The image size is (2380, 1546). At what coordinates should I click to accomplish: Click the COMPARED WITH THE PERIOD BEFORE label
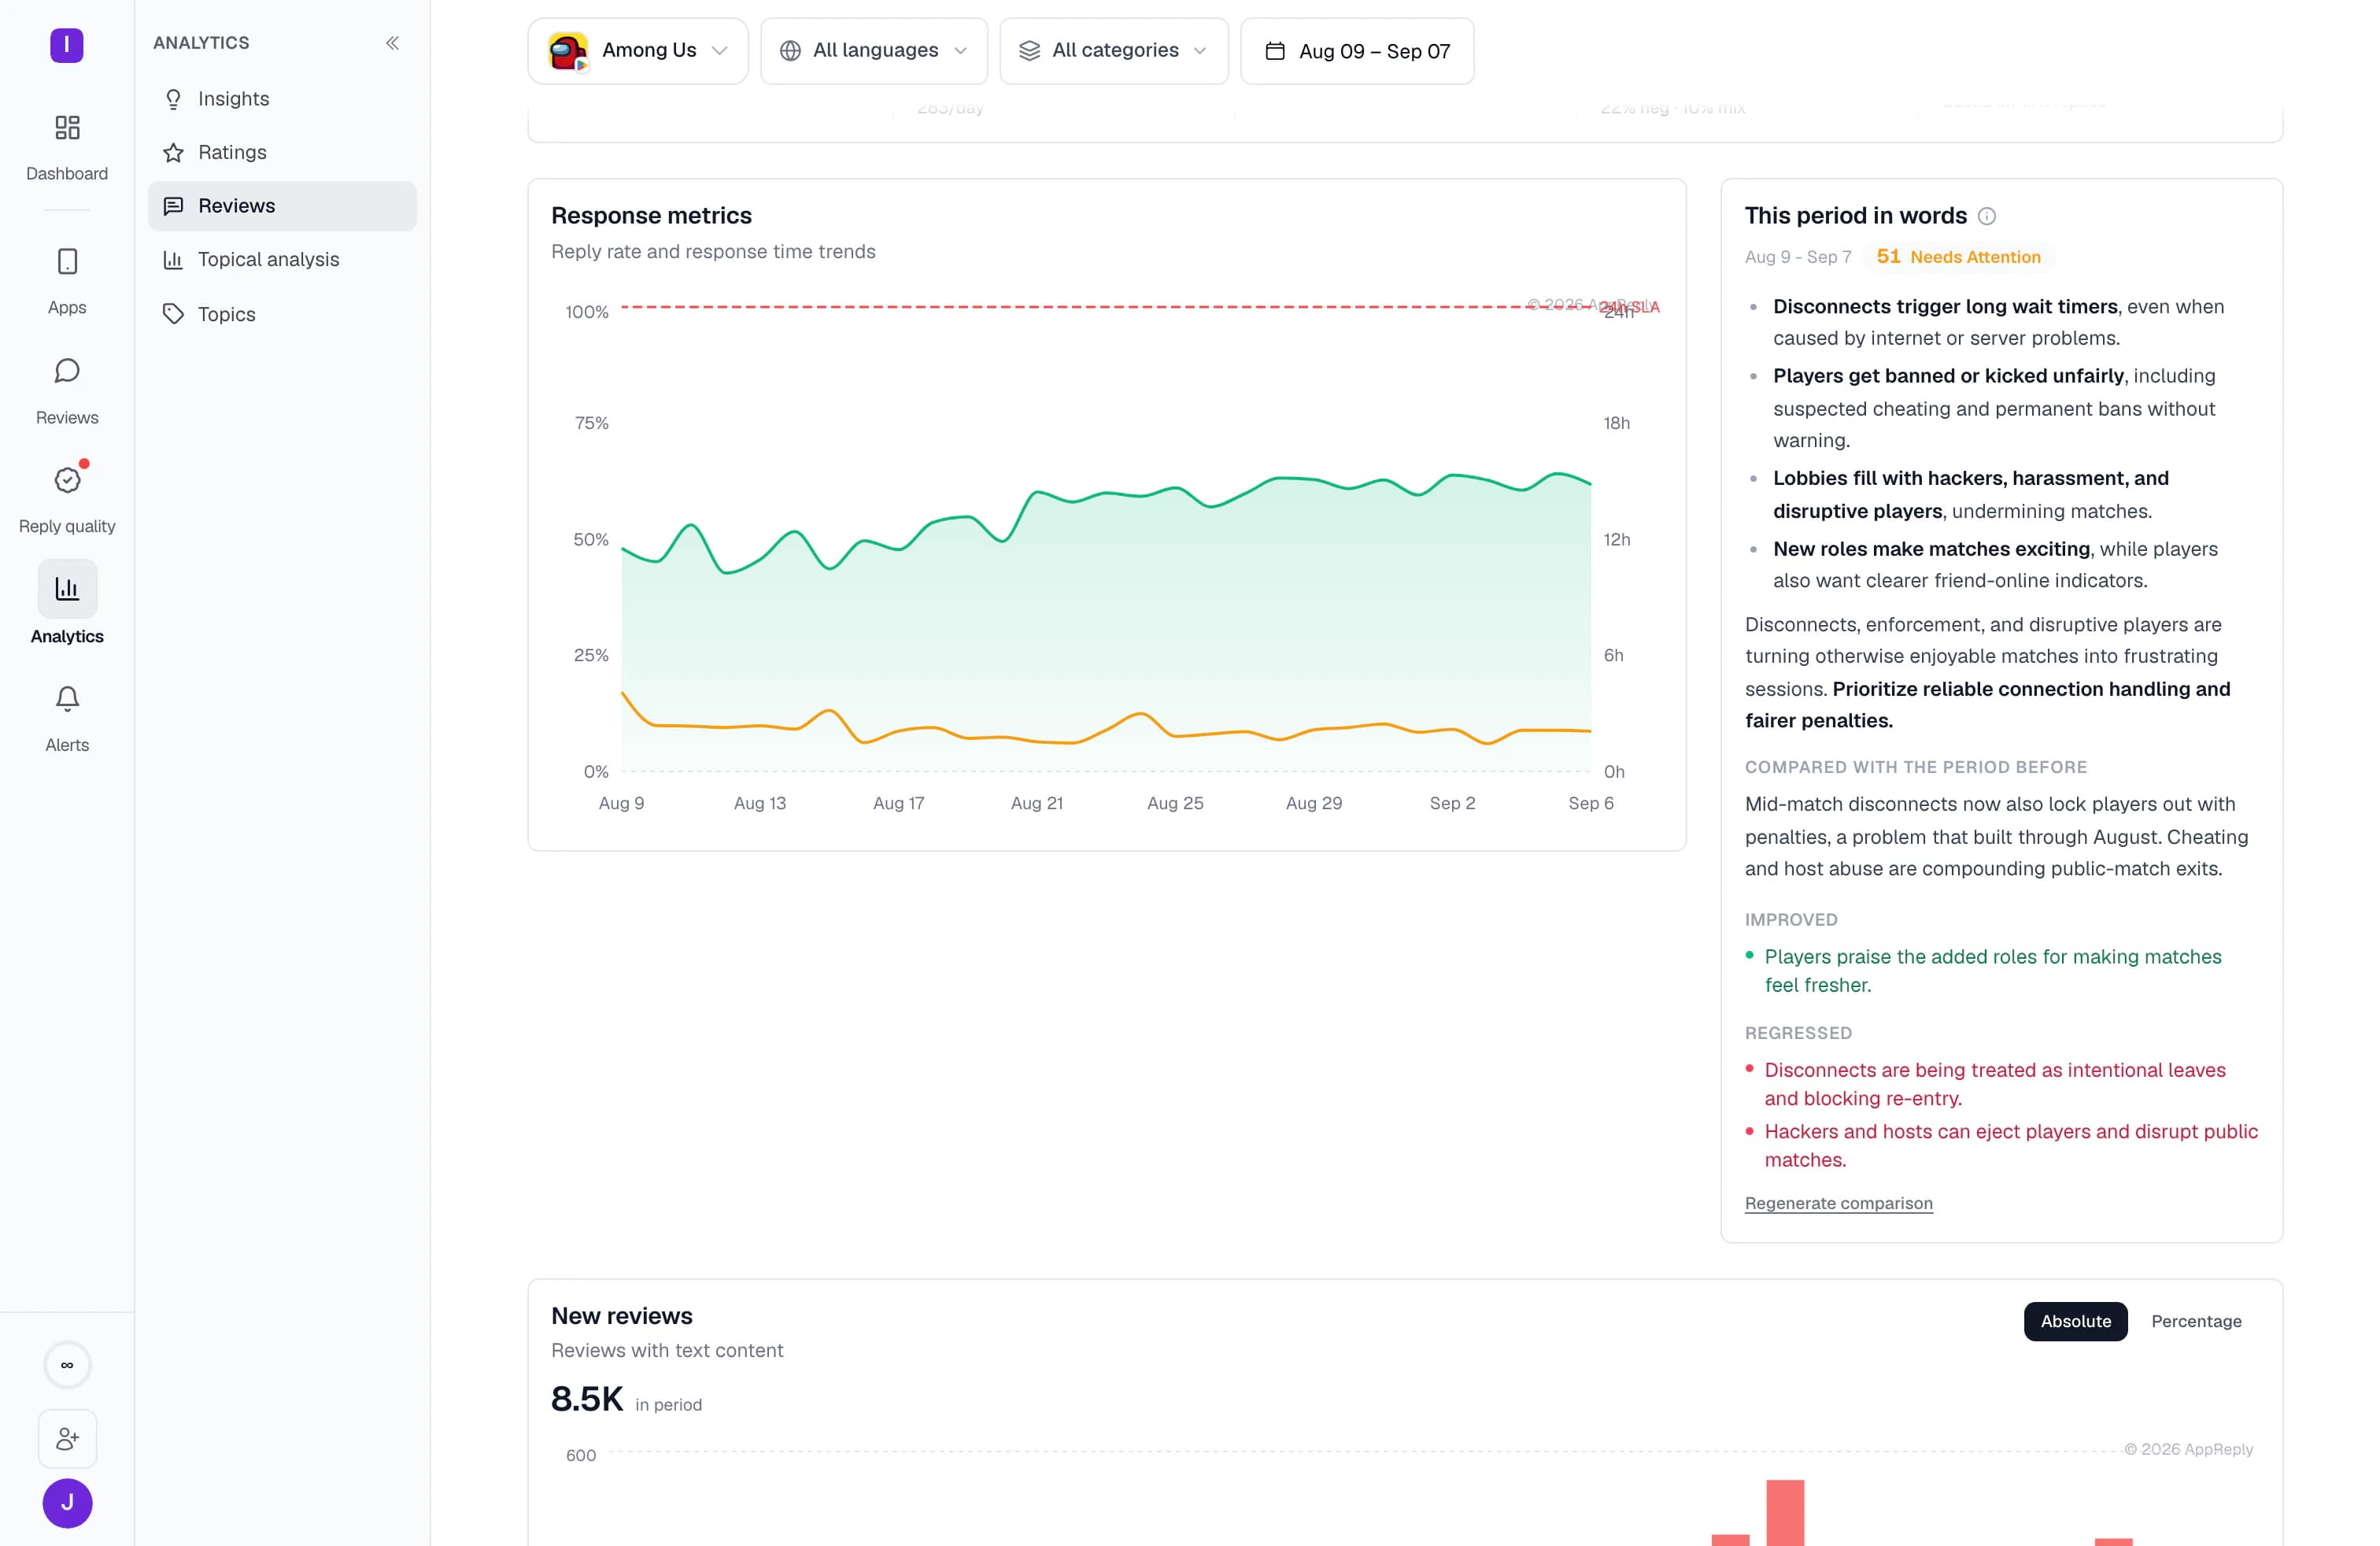pyautogui.click(x=1915, y=768)
